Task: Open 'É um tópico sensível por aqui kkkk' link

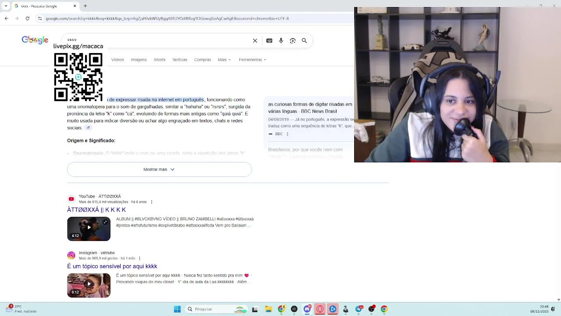Action: pos(112,266)
